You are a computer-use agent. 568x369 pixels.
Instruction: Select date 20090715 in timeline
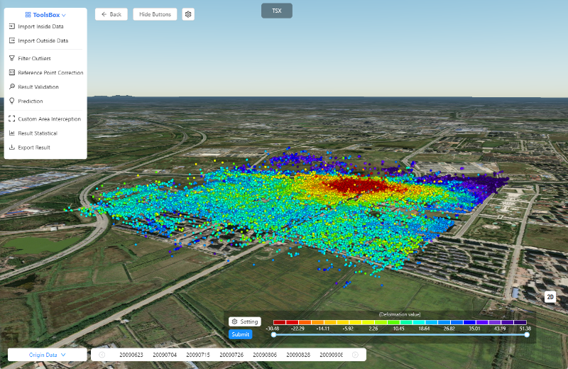(x=198, y=355)
